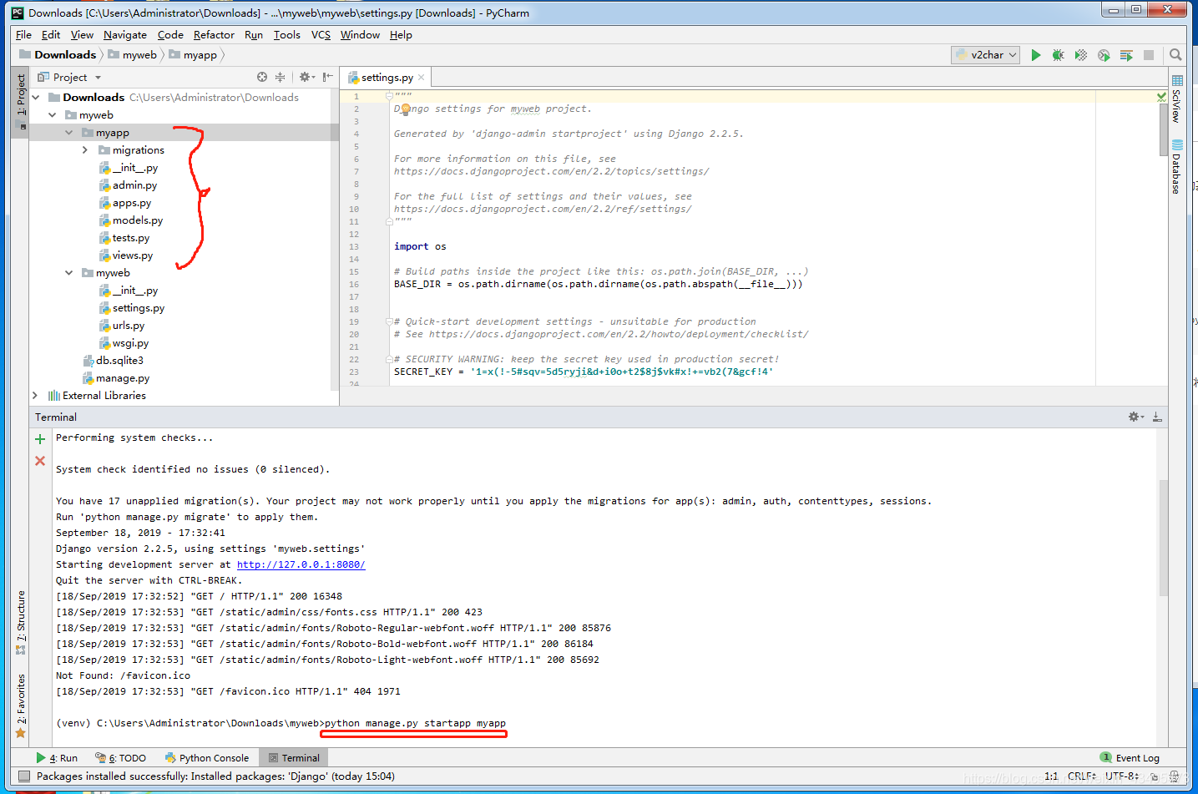Viewport: 1198px width, 794px height.
Task: Open the VCS menu
Action: click(x=321, y=35)
